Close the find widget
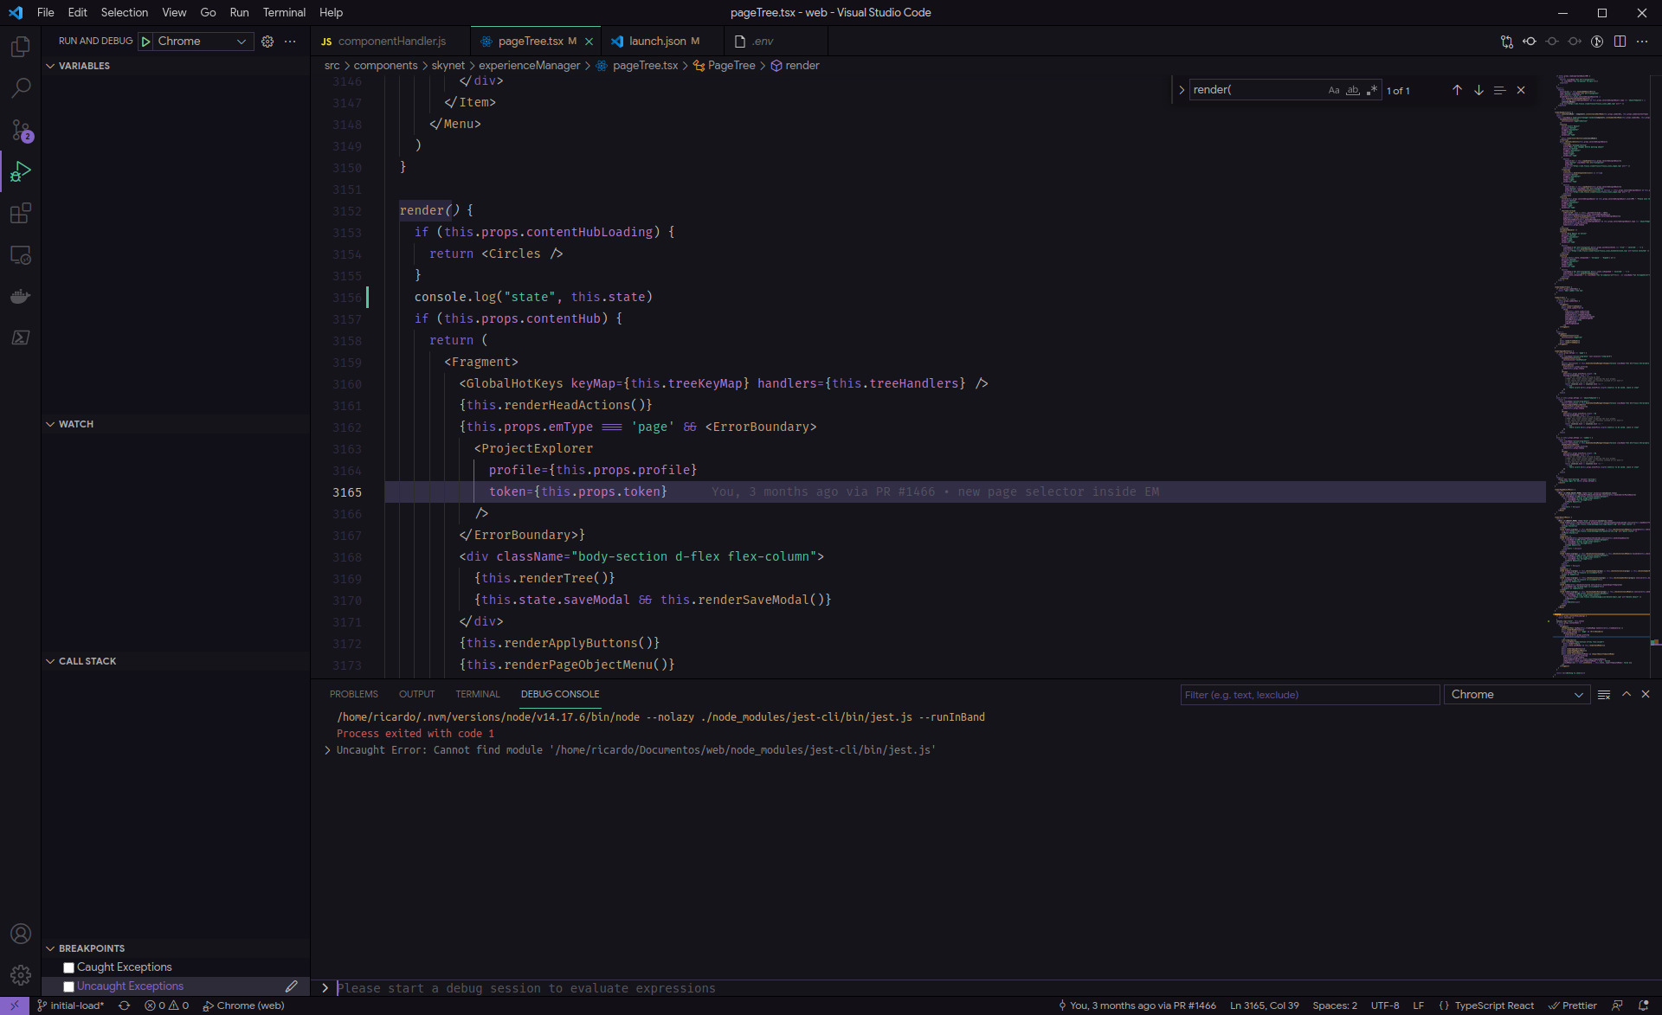 click(1521, 90)
